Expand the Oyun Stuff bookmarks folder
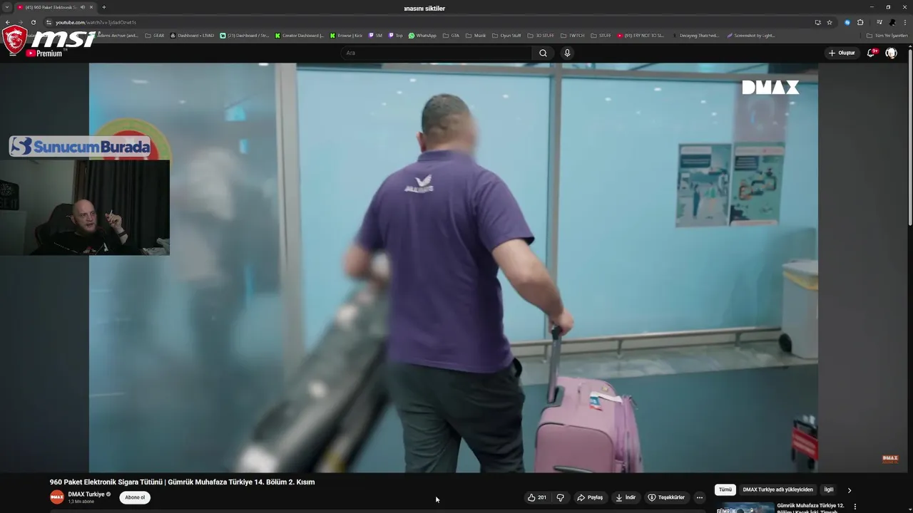 pyautogui.click(x=506, y=35)
